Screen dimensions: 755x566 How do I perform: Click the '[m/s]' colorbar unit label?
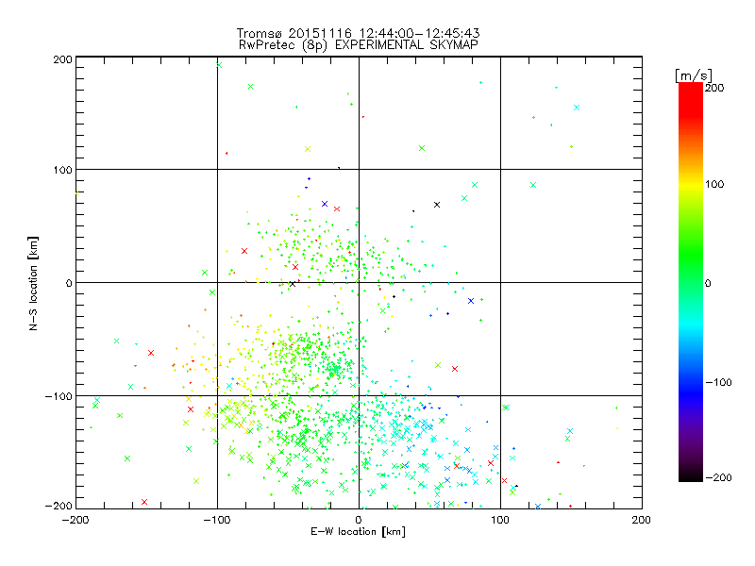click(x=694, y=75)
